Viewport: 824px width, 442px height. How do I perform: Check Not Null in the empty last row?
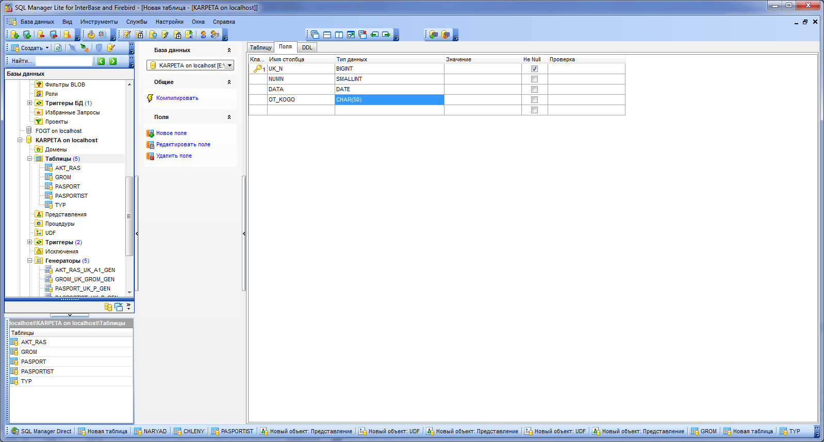click(534, 110)
